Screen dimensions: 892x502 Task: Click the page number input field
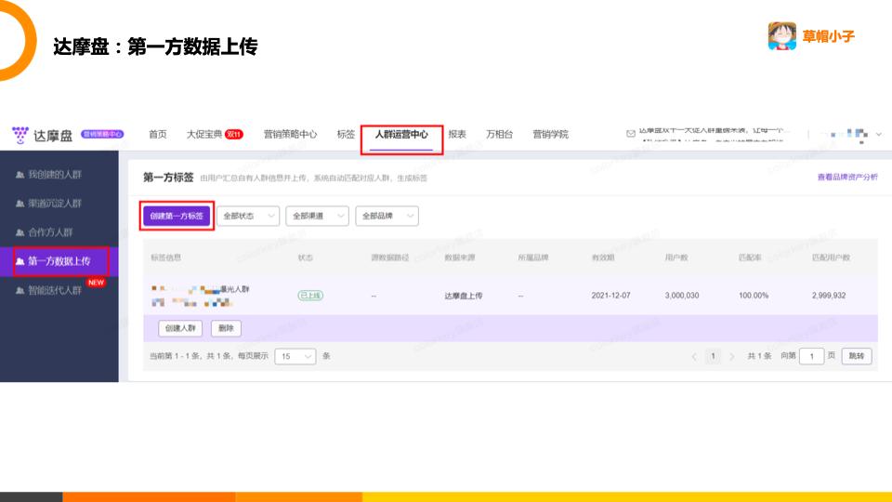(x=812, y=356)
